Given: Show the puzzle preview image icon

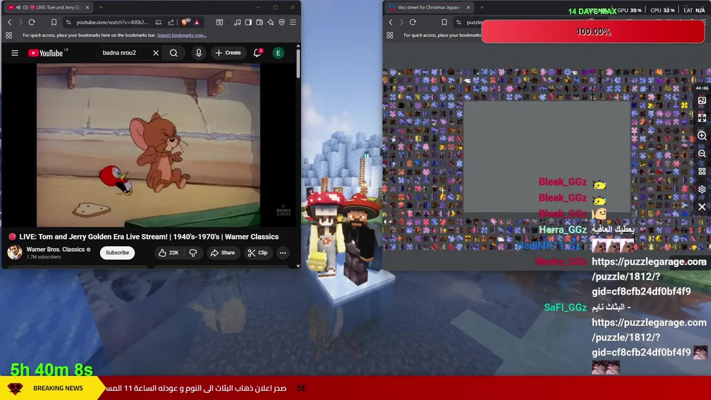Looking at the screenshot, I should (702, 101).
